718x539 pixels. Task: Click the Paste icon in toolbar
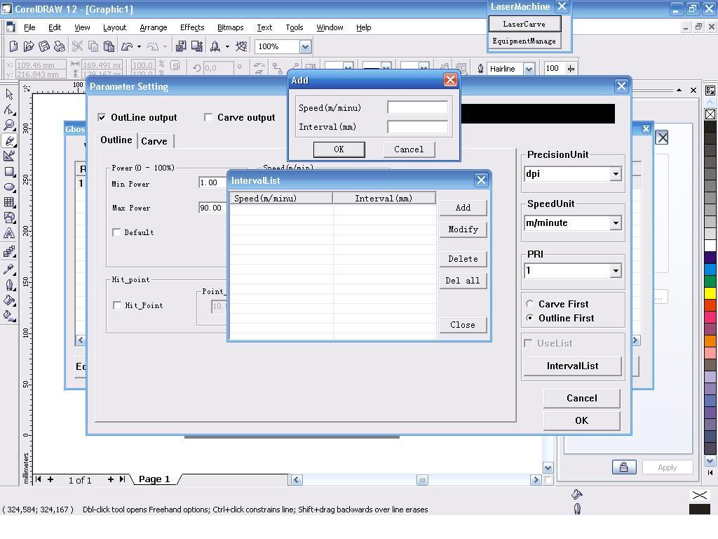[x=109, y=46]
